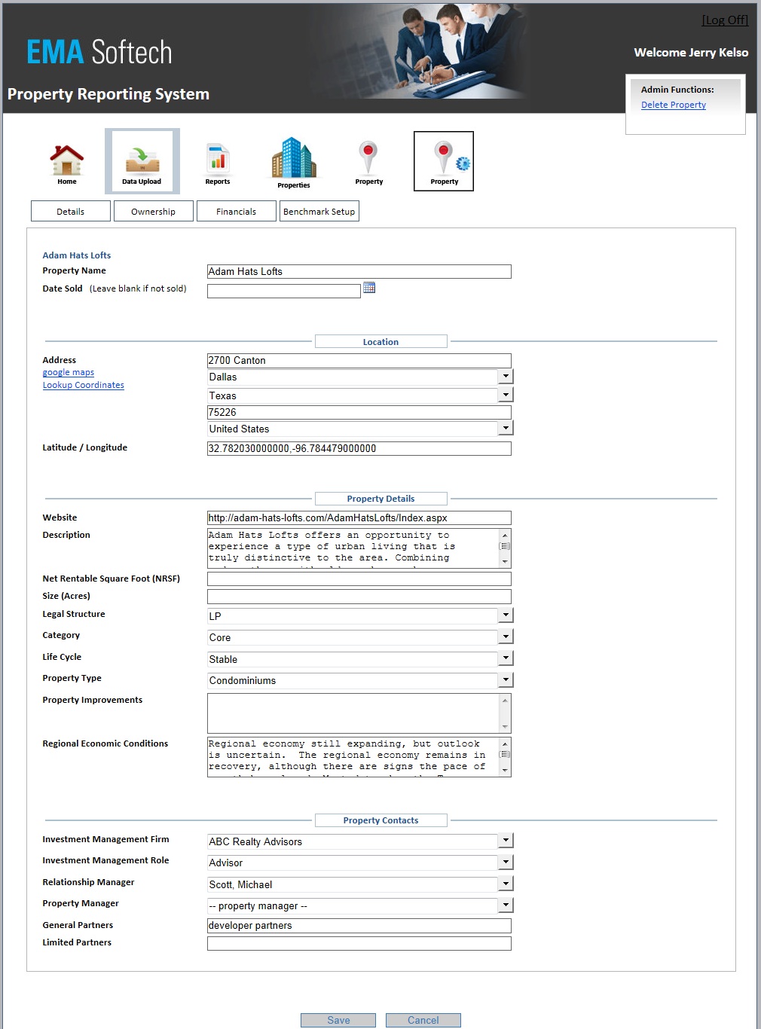This screenshot has width=761, height=1029.
Task: Click the Regional Economic Conditions scrollbar down arrow
Action: (505, 771)
